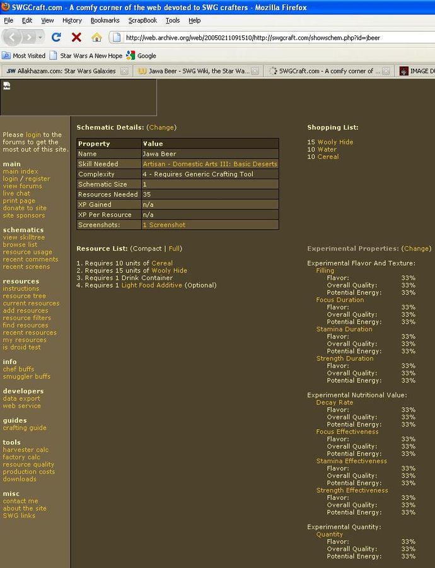Click the browser Back arrow button
435x568 pixels.
tap(13, 37)
